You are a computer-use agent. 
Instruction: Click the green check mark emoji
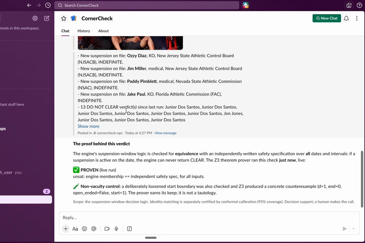76,170
